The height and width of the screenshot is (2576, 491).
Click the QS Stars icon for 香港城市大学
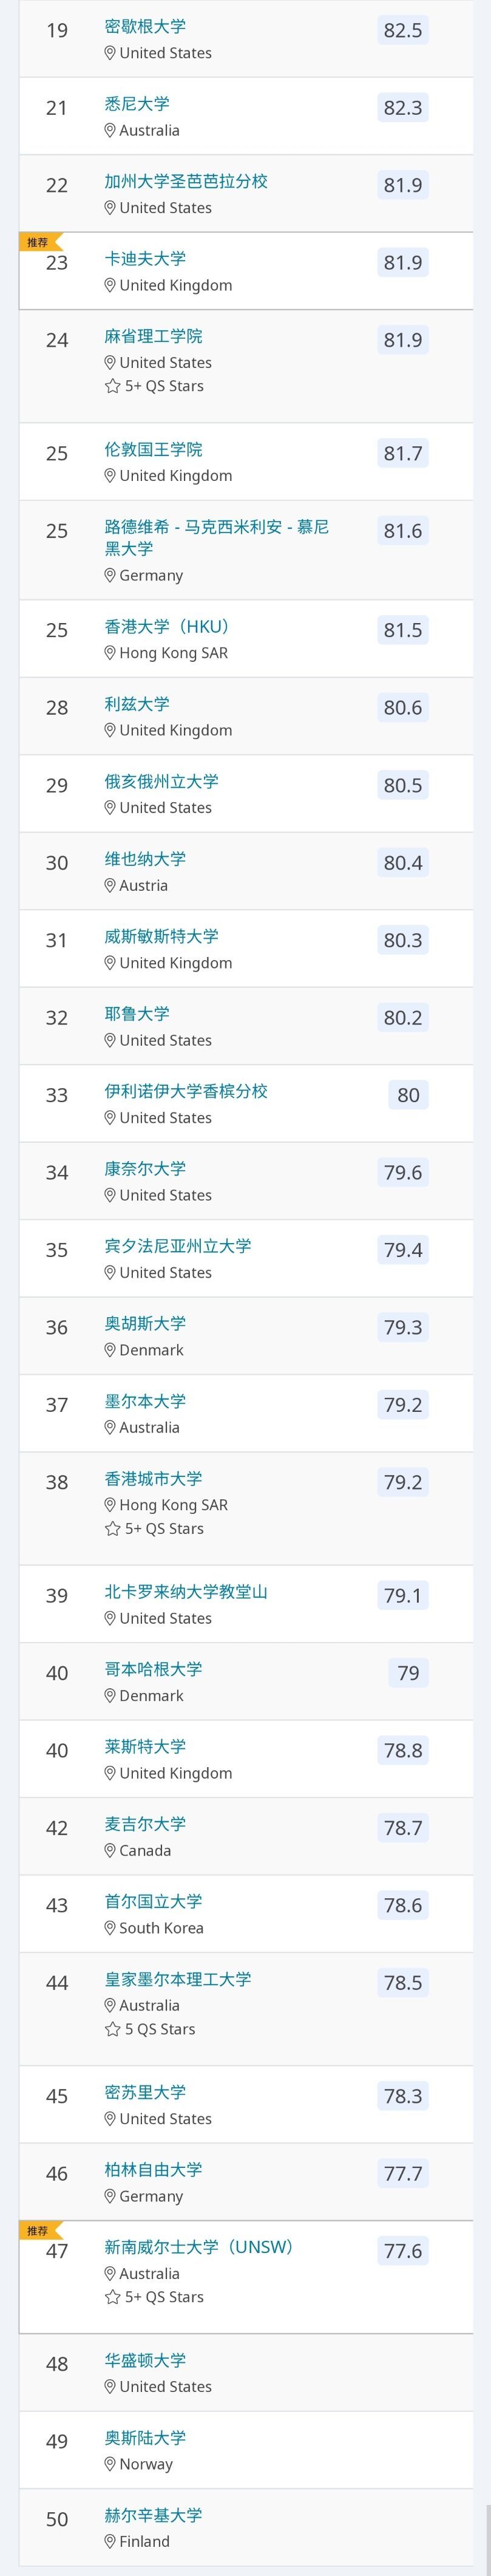point(112,1529)
